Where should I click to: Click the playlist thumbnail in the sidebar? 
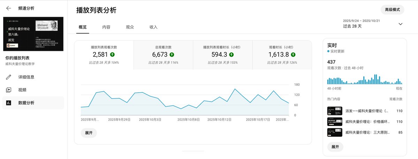[x=33, y=34]
